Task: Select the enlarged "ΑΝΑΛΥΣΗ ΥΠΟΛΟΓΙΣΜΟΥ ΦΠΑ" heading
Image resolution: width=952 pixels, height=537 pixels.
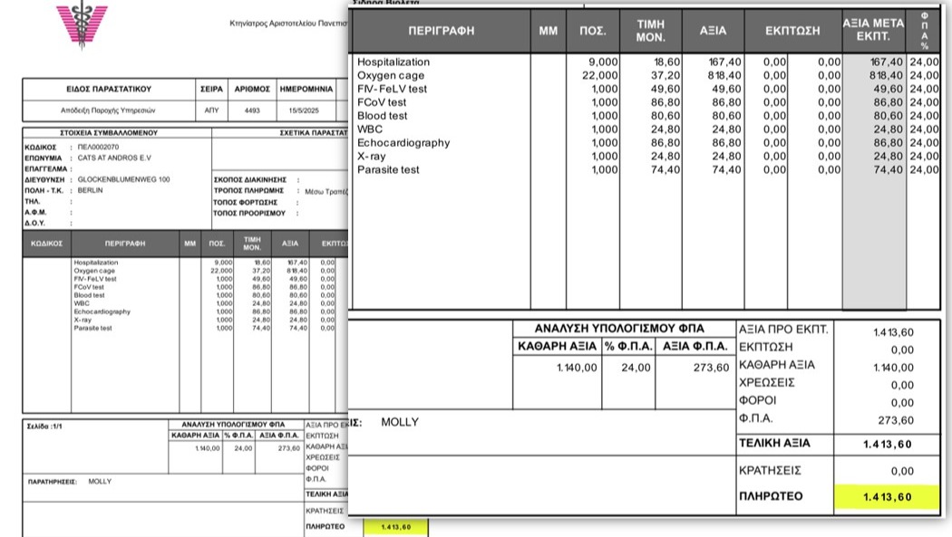Action: 619,329
